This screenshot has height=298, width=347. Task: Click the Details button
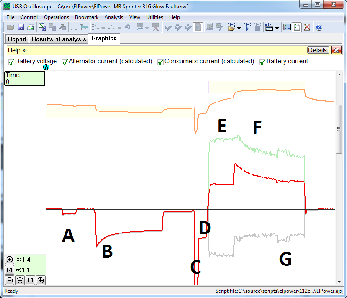[x=318, y=50]
